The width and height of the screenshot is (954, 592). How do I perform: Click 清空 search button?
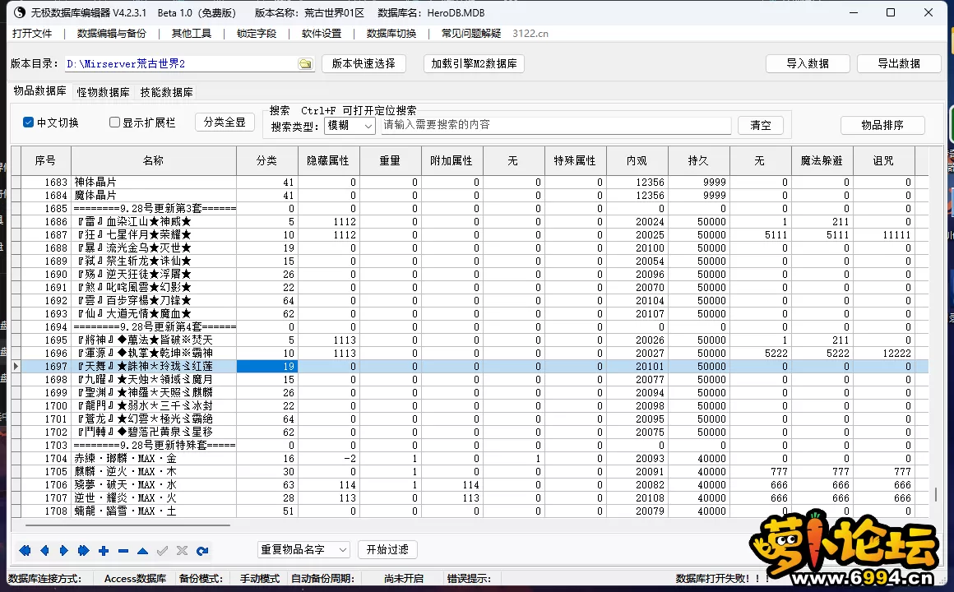(x=760, y=125)
